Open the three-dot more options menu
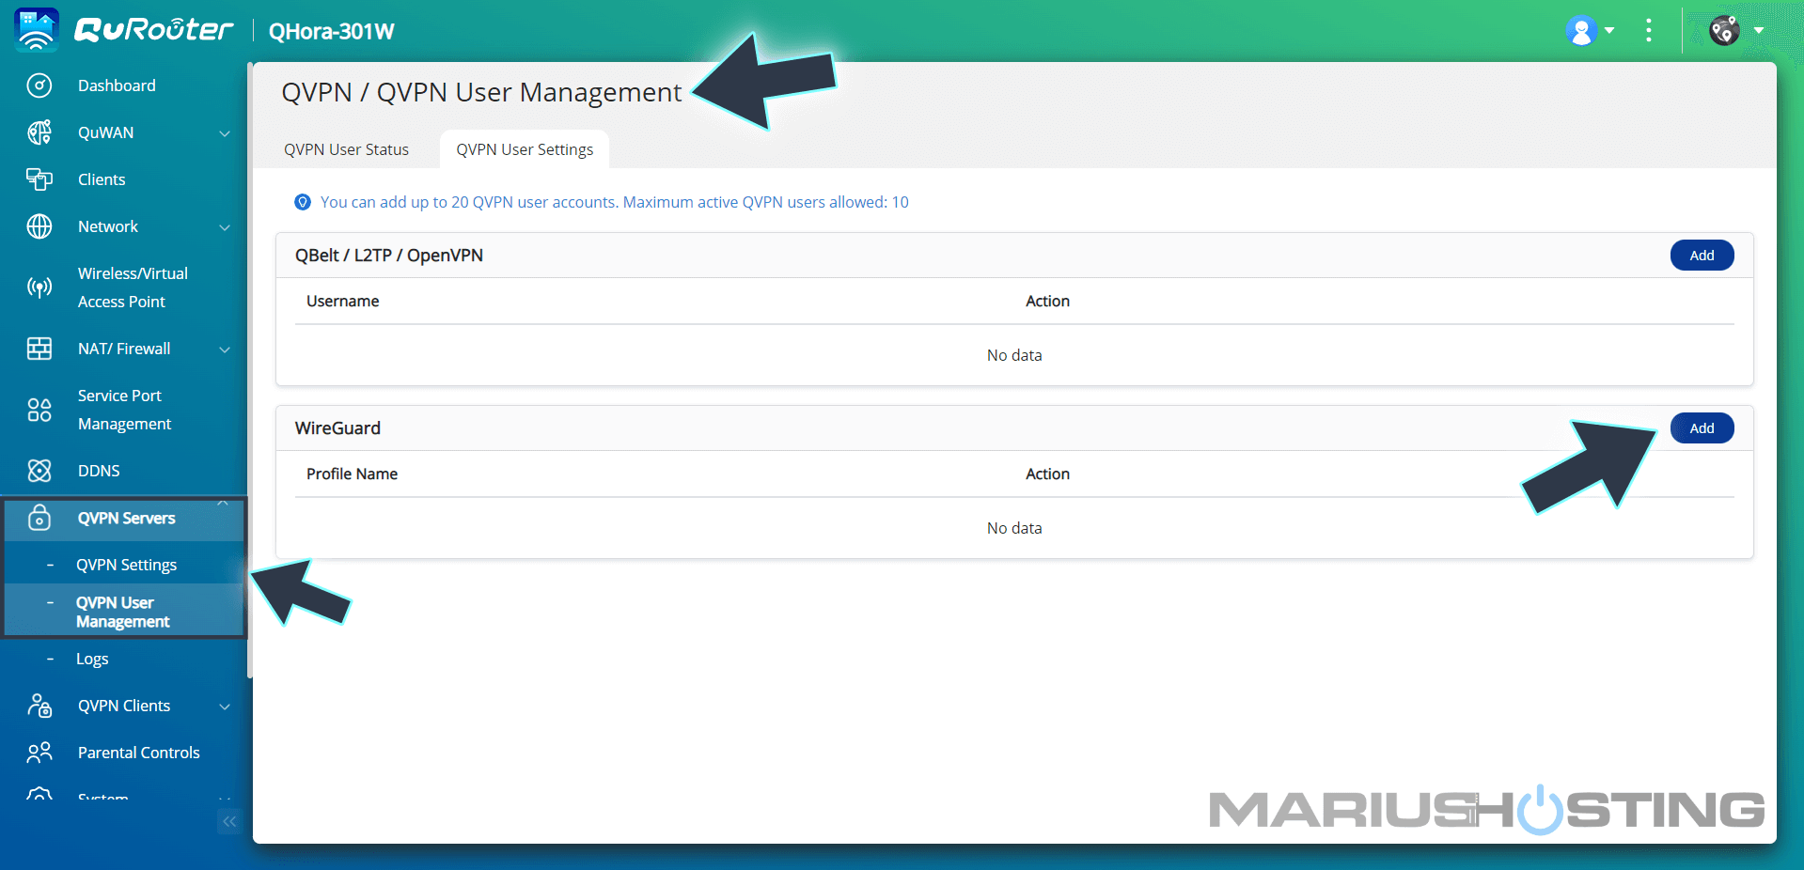The image size is (1804, 870). click(1649, 31)
